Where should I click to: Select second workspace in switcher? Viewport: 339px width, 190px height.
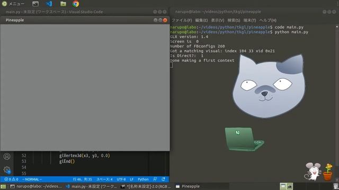(x=290, y=186)
